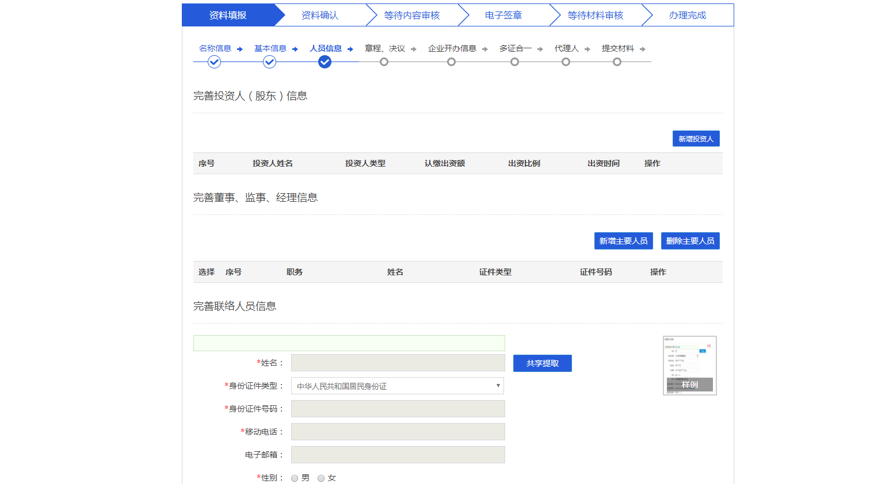The height and width of the screenshot is (484, 889).
Task: Focus the 姓名 input field
Action: [398, 363]
